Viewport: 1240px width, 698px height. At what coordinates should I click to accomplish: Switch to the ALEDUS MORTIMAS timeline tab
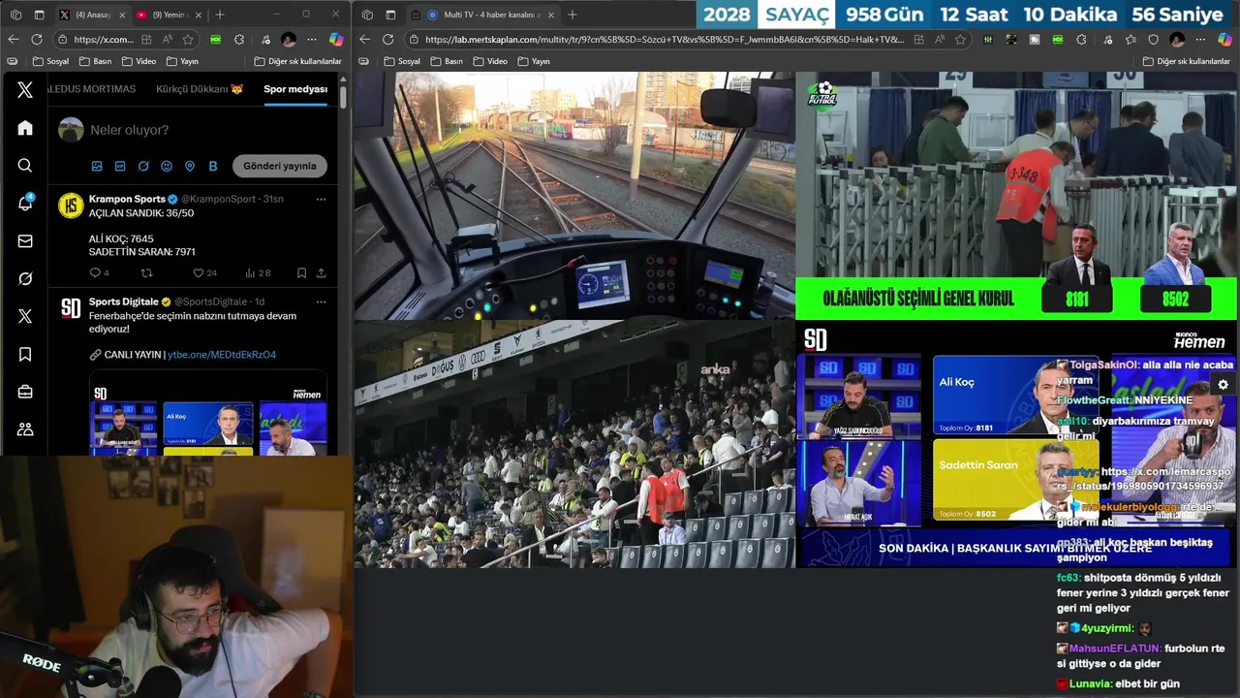(x=91, y=89)
